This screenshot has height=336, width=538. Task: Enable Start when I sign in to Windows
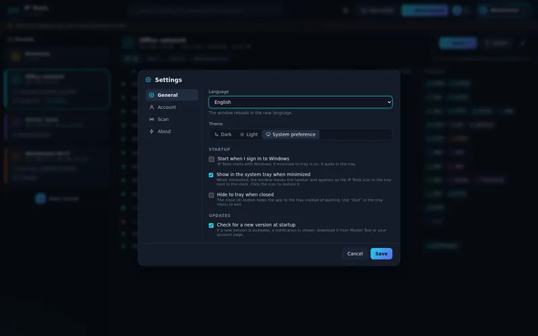pos(211,159)
